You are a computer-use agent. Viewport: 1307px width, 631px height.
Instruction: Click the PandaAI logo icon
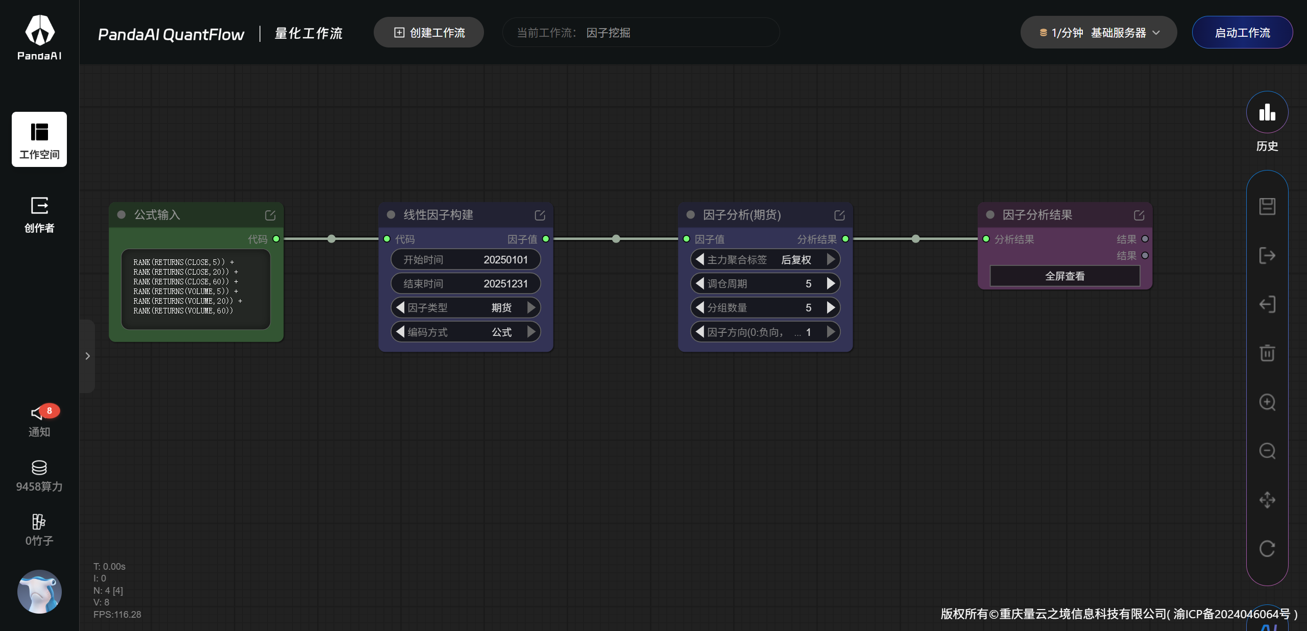(x=39, y=37)
